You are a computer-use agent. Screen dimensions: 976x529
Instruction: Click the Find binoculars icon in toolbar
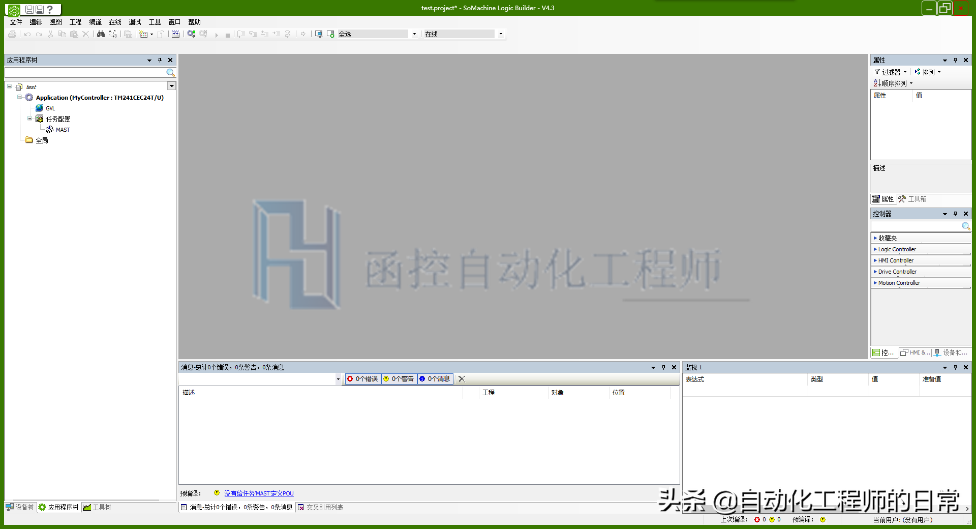click(101, 34)
